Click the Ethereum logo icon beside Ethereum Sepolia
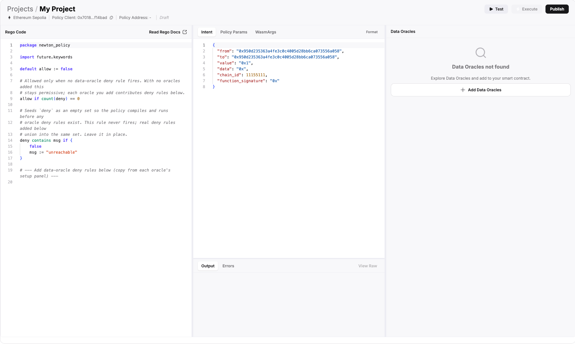The height and width of the screenshot is (345, 575). [9, 18]
